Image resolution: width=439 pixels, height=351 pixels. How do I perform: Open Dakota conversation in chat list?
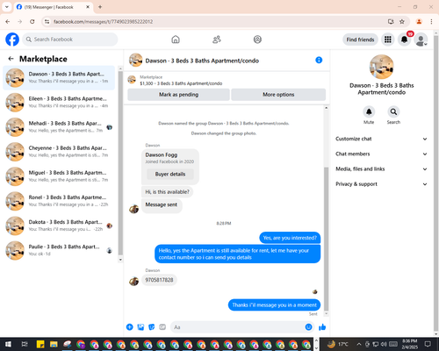tap(59, 226)
